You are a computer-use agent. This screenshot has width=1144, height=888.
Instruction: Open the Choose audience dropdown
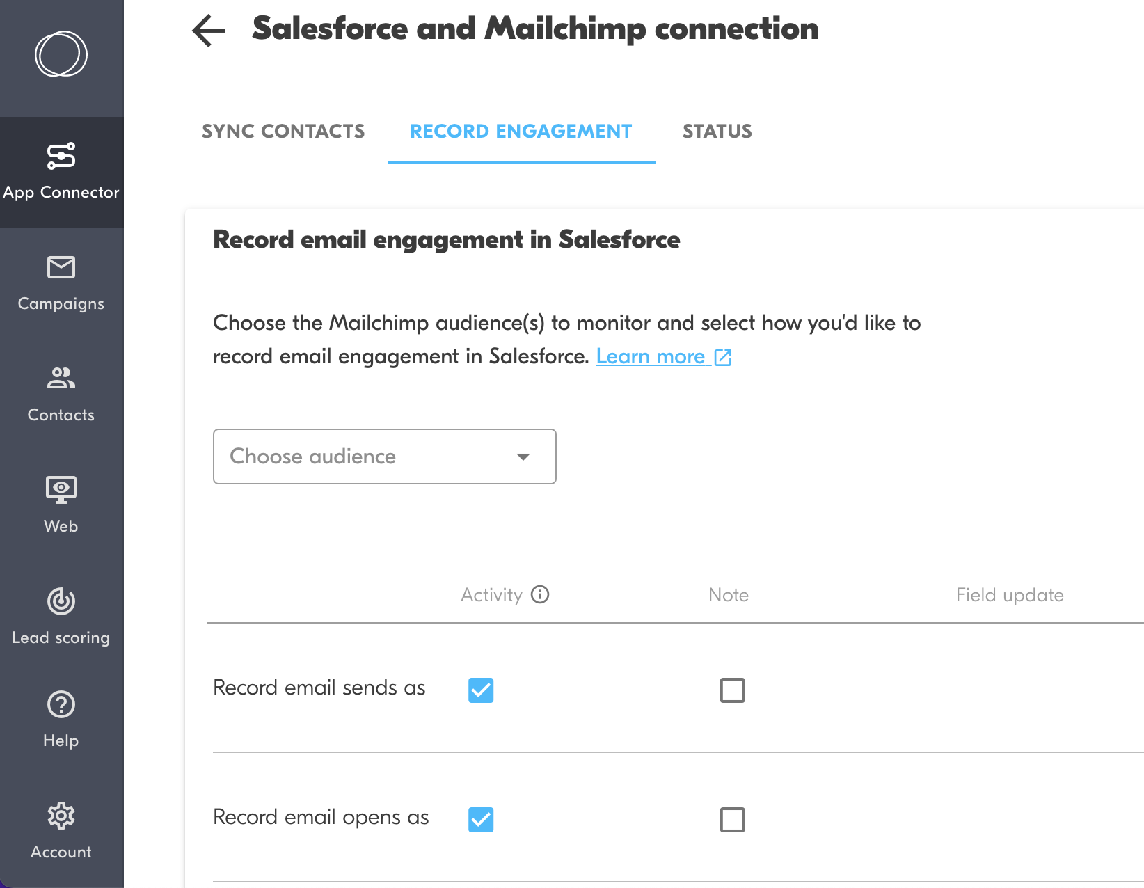(x=384, y=457)
